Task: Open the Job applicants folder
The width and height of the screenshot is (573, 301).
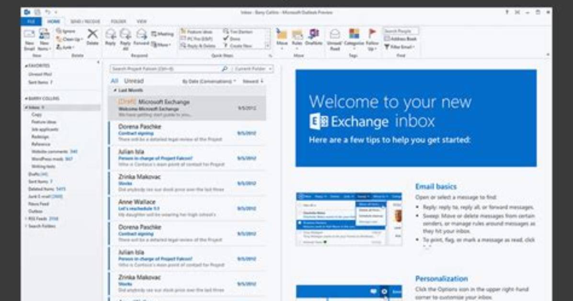Action: [45, 129]
